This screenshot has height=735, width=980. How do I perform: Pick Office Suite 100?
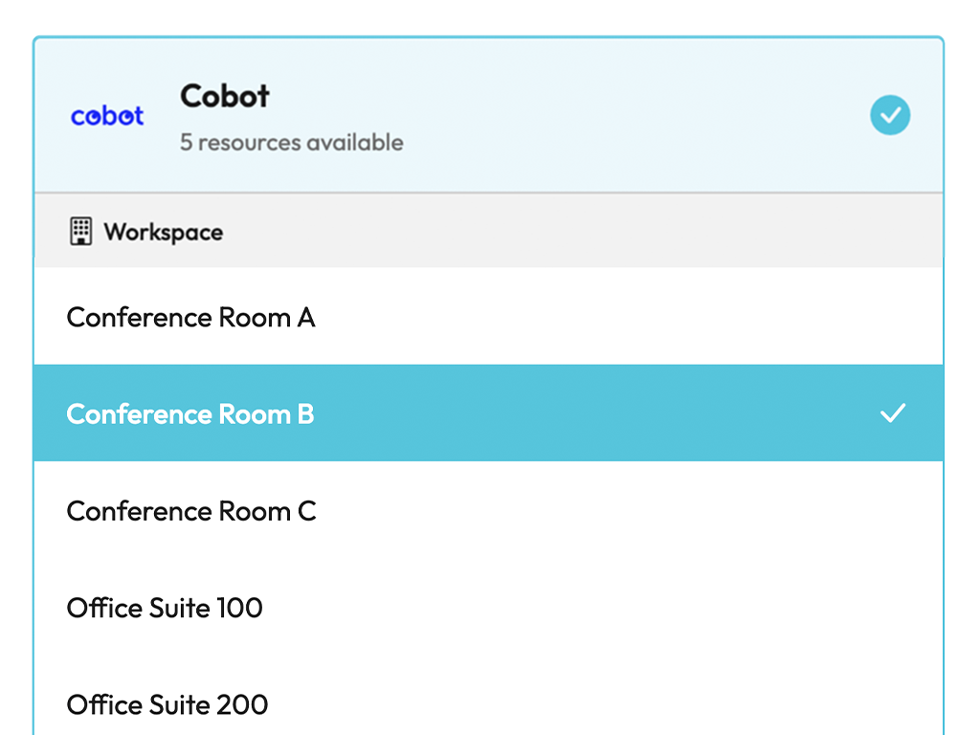click(x=488, y=608)
